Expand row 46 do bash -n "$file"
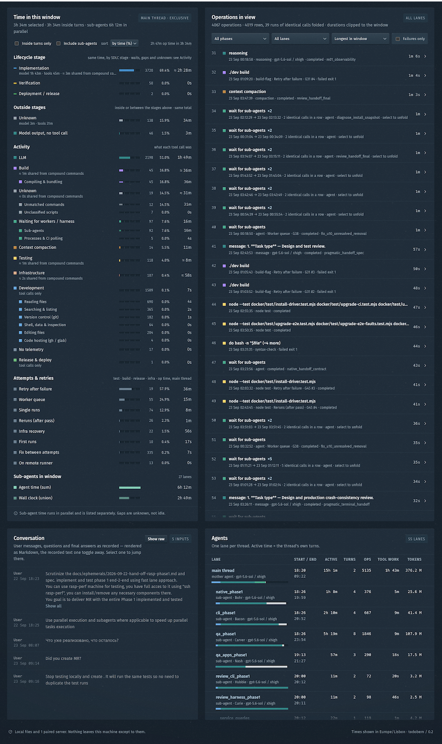Viewport: 442px width, 744px height. 320,346
